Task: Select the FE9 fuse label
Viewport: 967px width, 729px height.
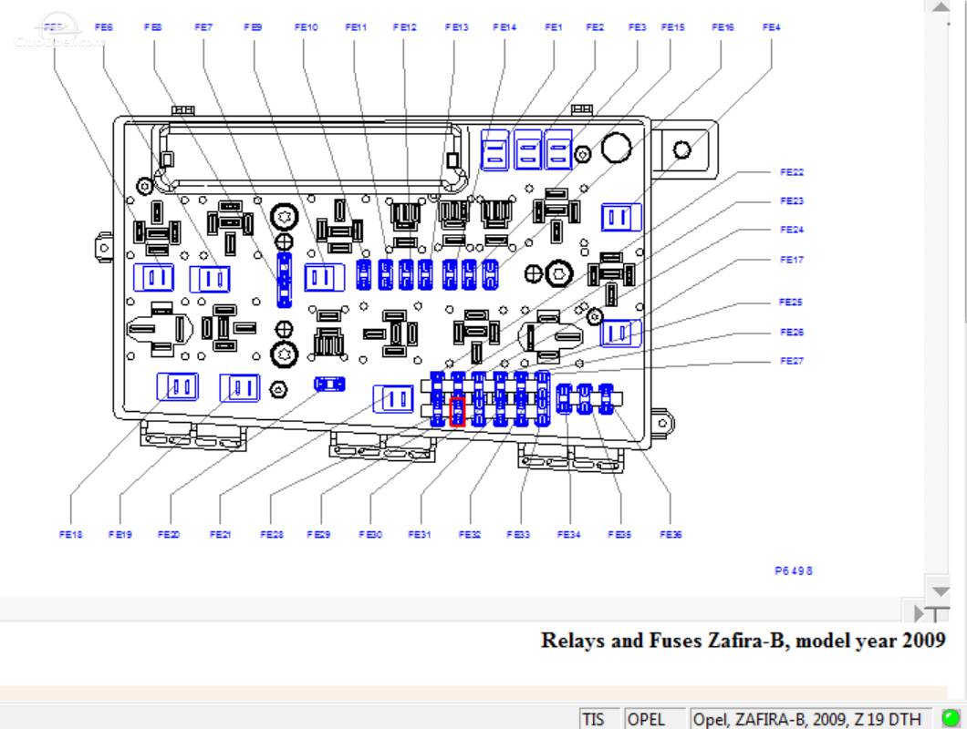Action: coord(253,27)
